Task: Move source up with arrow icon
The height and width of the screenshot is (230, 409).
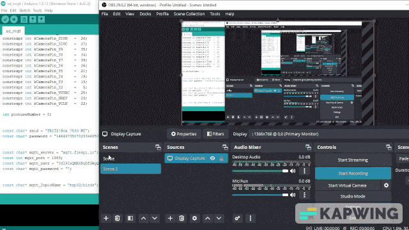Action: (208, 218)
